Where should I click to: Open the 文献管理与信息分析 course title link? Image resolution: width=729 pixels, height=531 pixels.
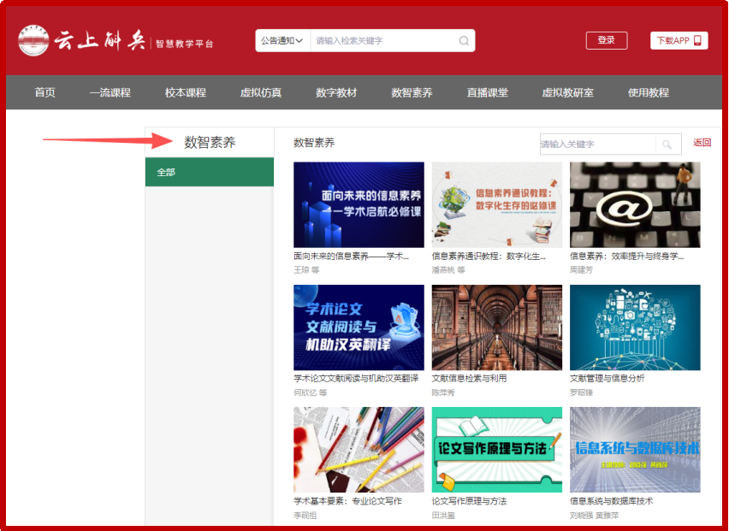pos(607,378)
